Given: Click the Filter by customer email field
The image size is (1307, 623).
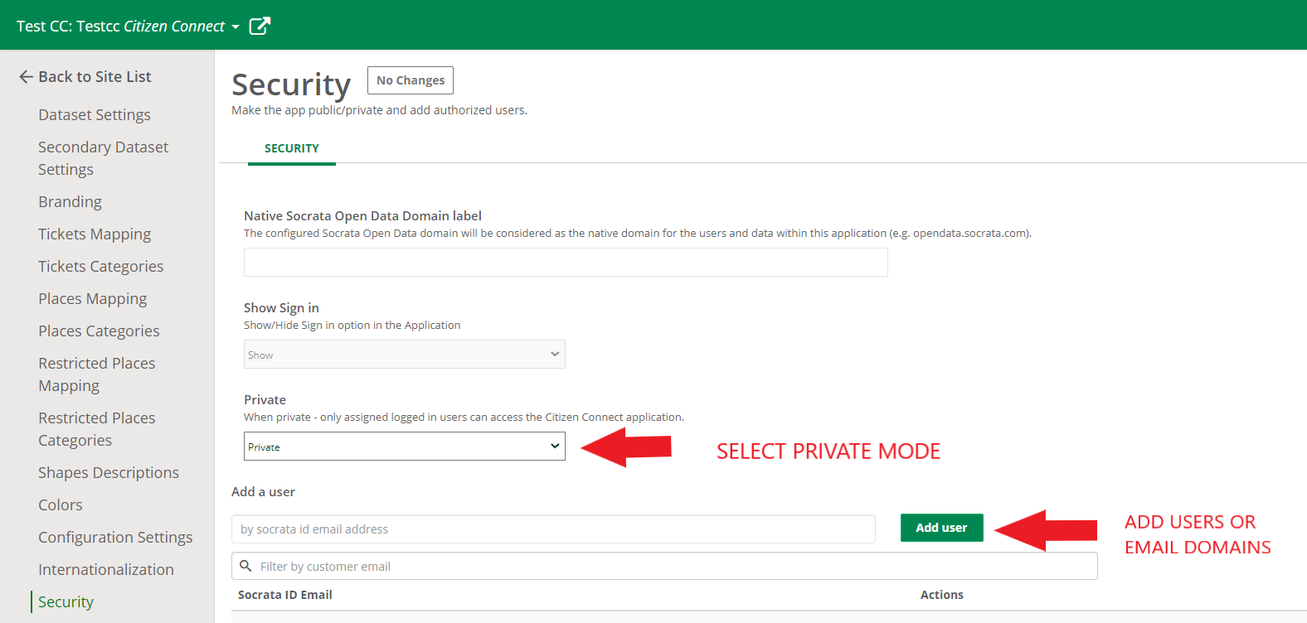Looking at the screenshot, I should point(664,566).
